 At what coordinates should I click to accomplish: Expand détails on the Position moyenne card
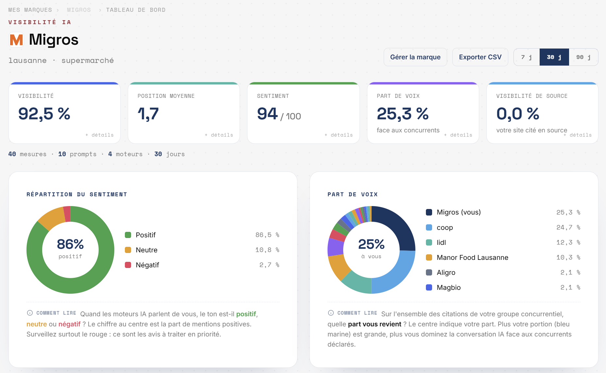[x=219, y=135]
